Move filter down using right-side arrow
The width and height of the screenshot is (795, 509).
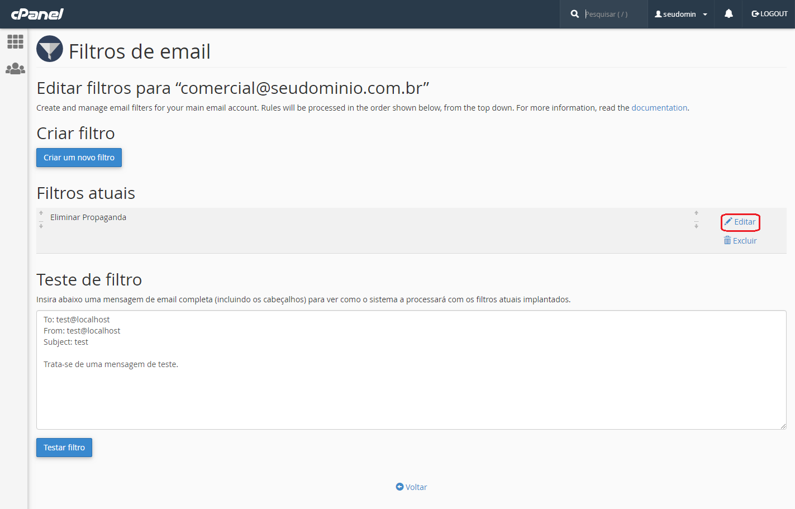(x=696, y=226)
